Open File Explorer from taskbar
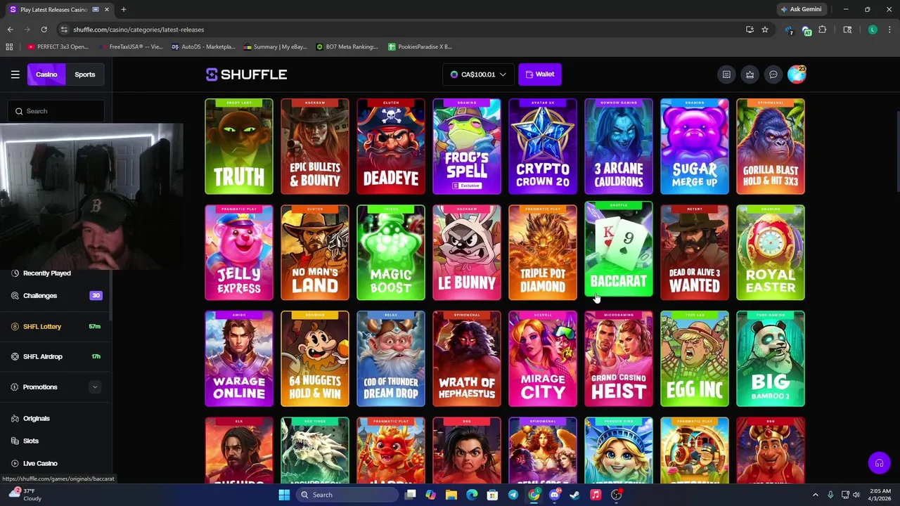This screenshot has width=900, height=506. click(x=451, y=495)
